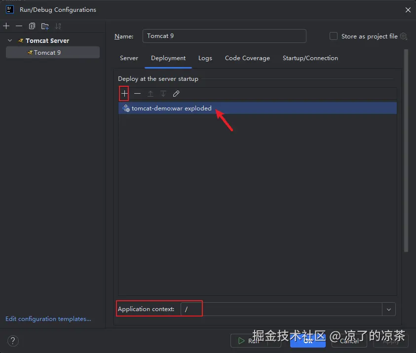The height and width of the screenshot is (353, 416).
Task: Open the Logs tab
Action: point(205,58)
